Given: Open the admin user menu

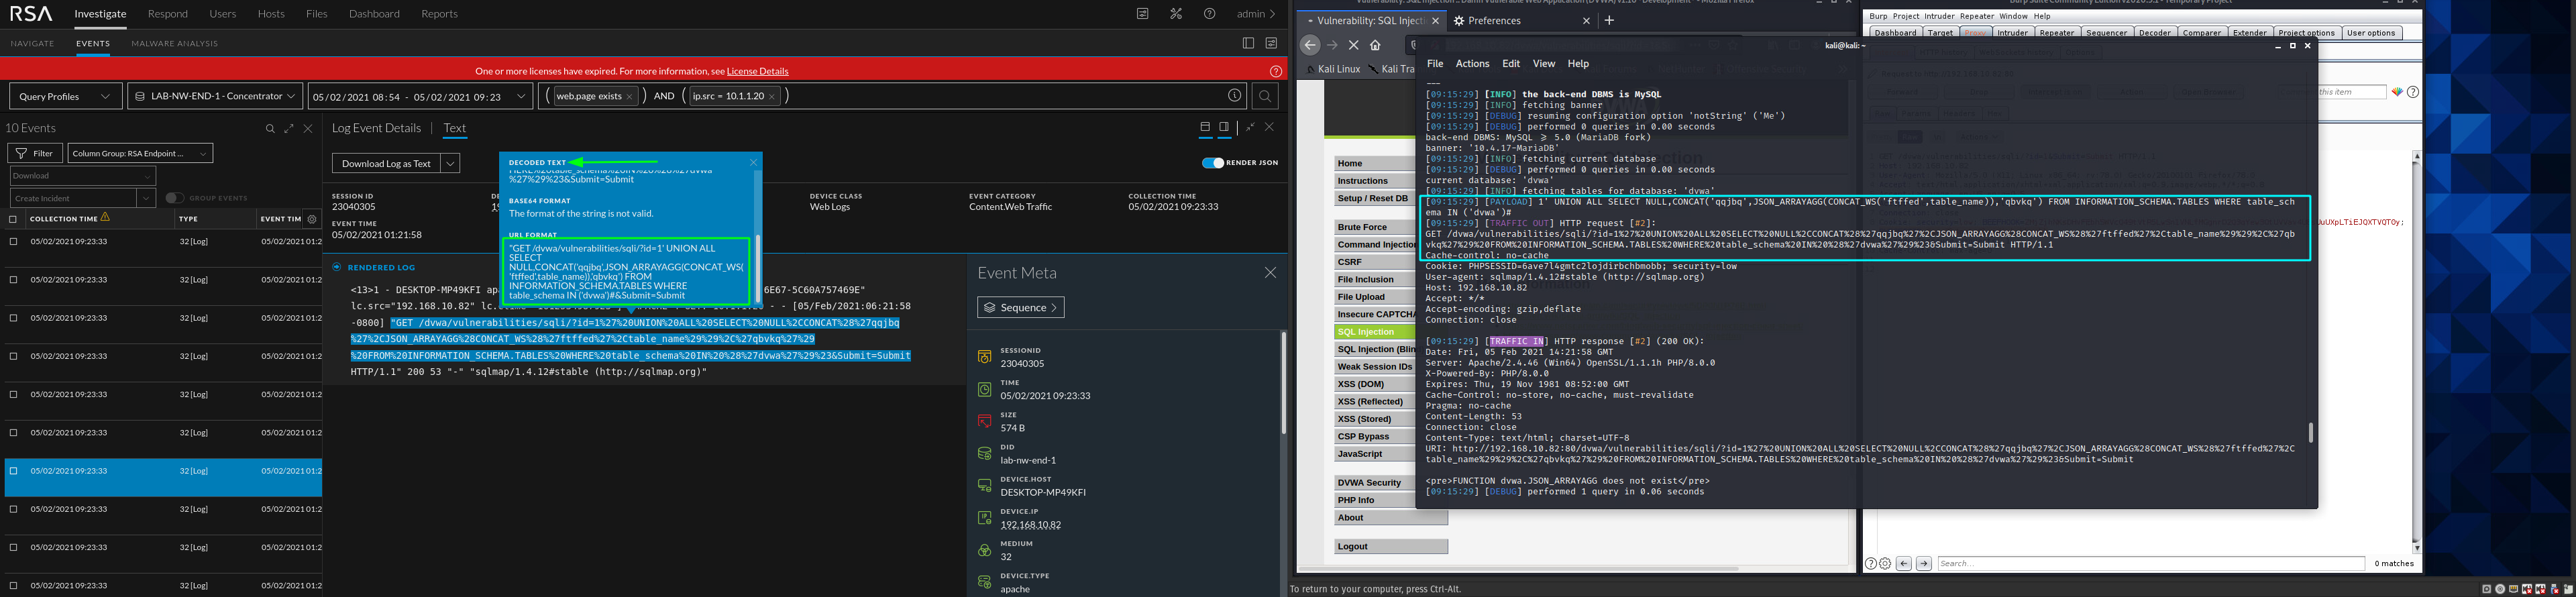Looking at the screenshot, I should point(1256,14).
